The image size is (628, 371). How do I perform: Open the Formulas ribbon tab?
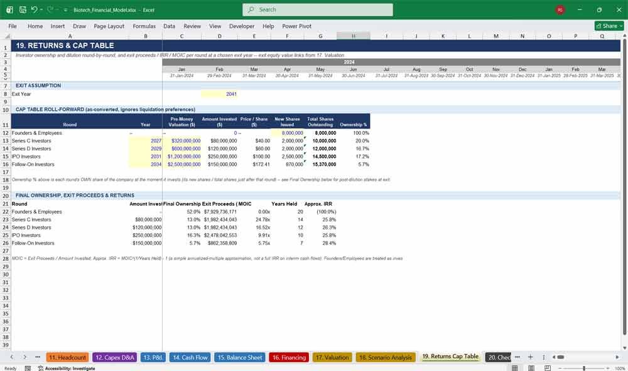click(x=144, y=26)
